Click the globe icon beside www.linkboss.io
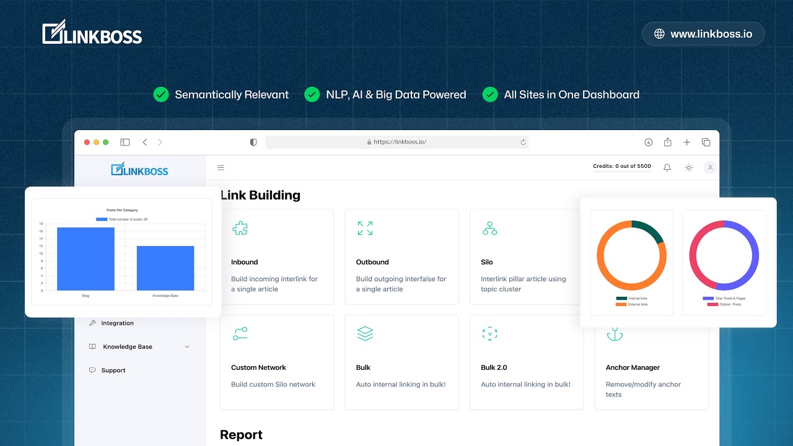793x446 pixels. (659, 34)
